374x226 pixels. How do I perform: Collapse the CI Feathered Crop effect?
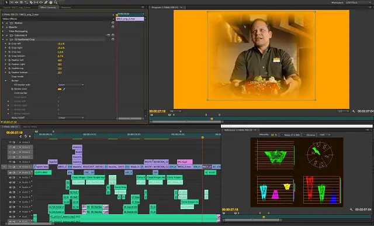tap(3, 39)
